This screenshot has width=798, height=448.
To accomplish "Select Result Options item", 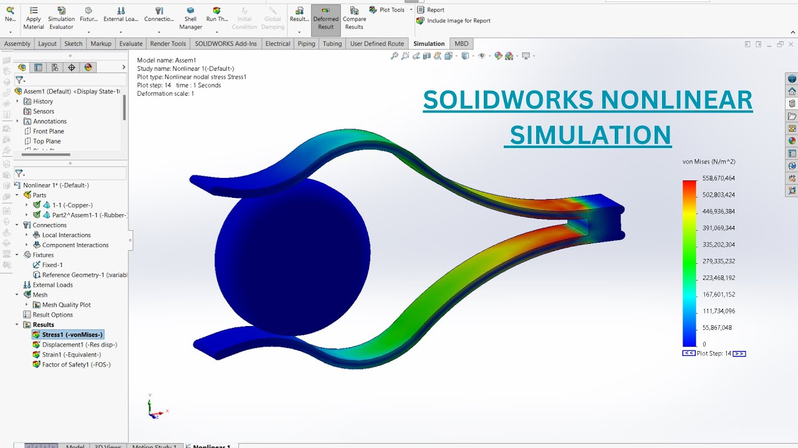I will [x=48, y=315].
